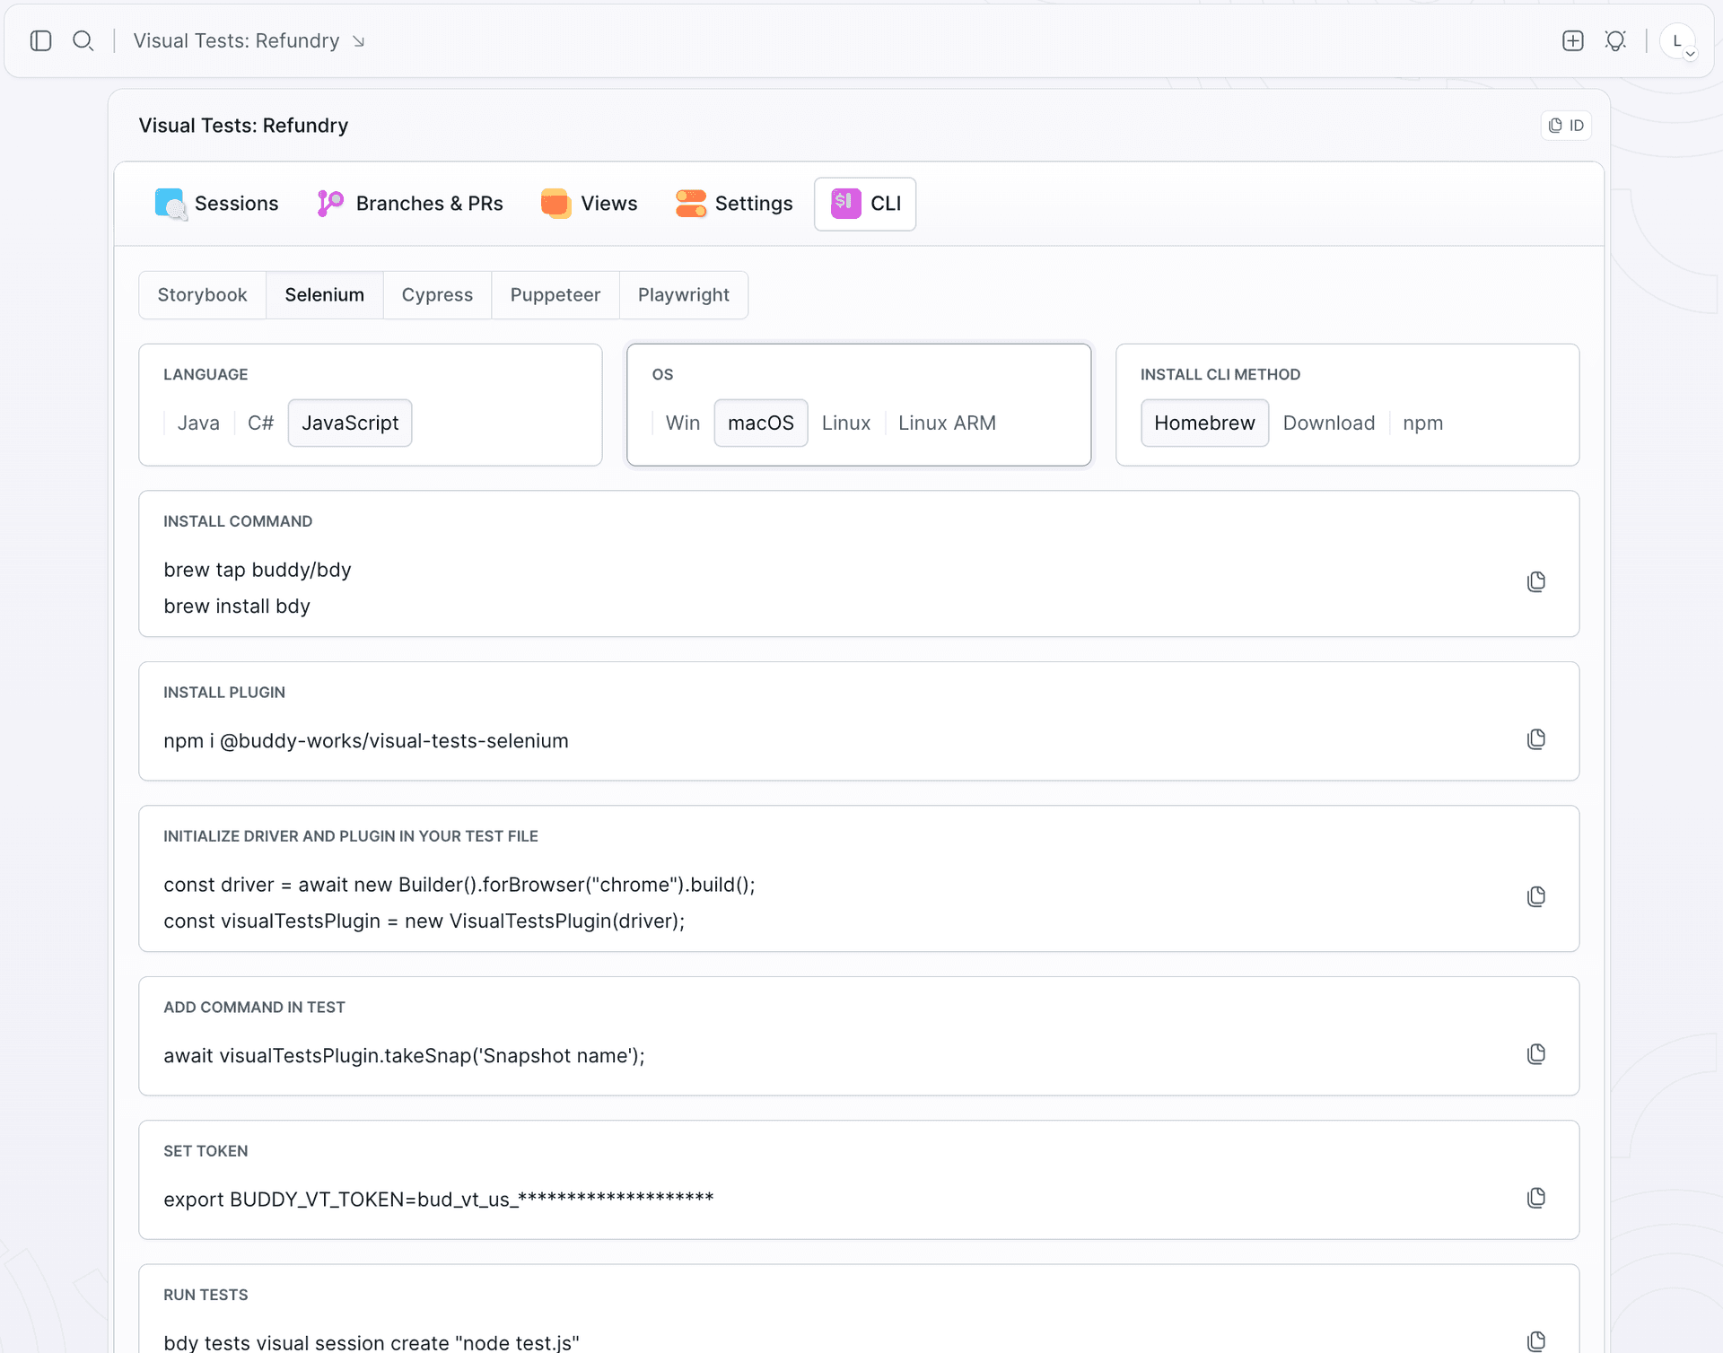Screen dimensions: 1723x1353
Task: Click the Views tab icon
Action: point(555,204)
